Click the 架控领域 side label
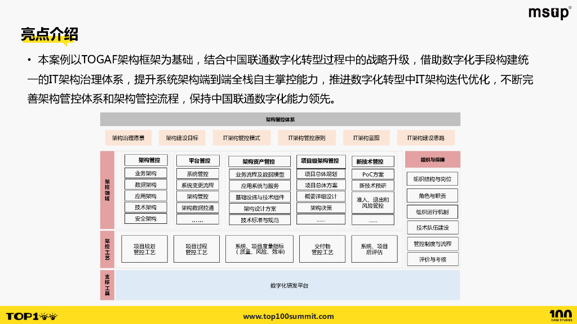 tap(107, 190)
